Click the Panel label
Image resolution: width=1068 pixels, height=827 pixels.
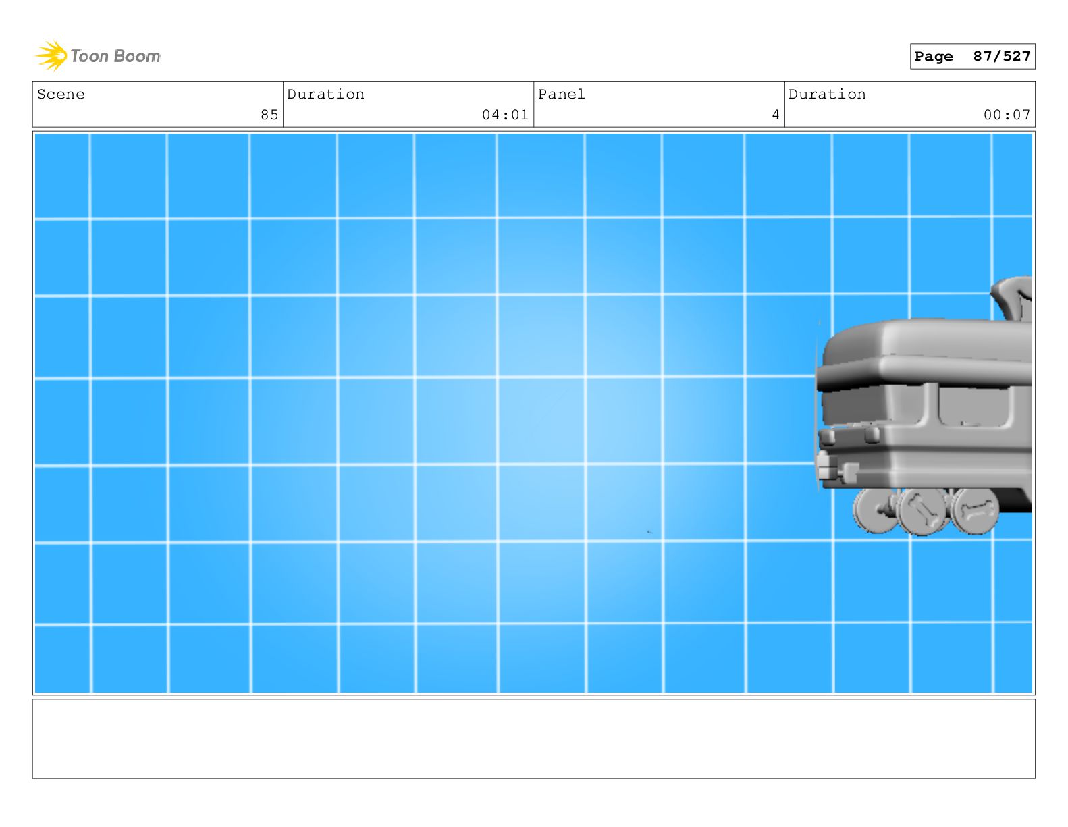click(561, 94)
